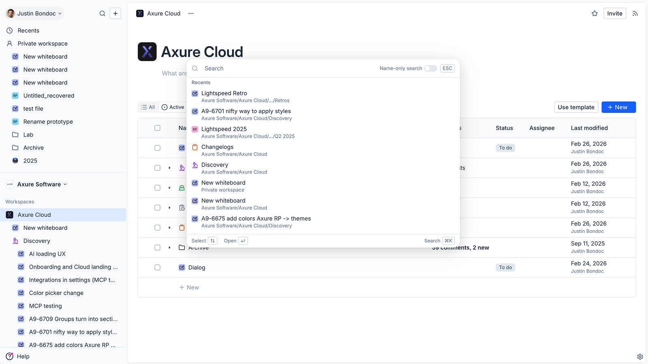This screenshot has height=364, width=648.
Task: Click the Invite button
Action: coord(614,13)
